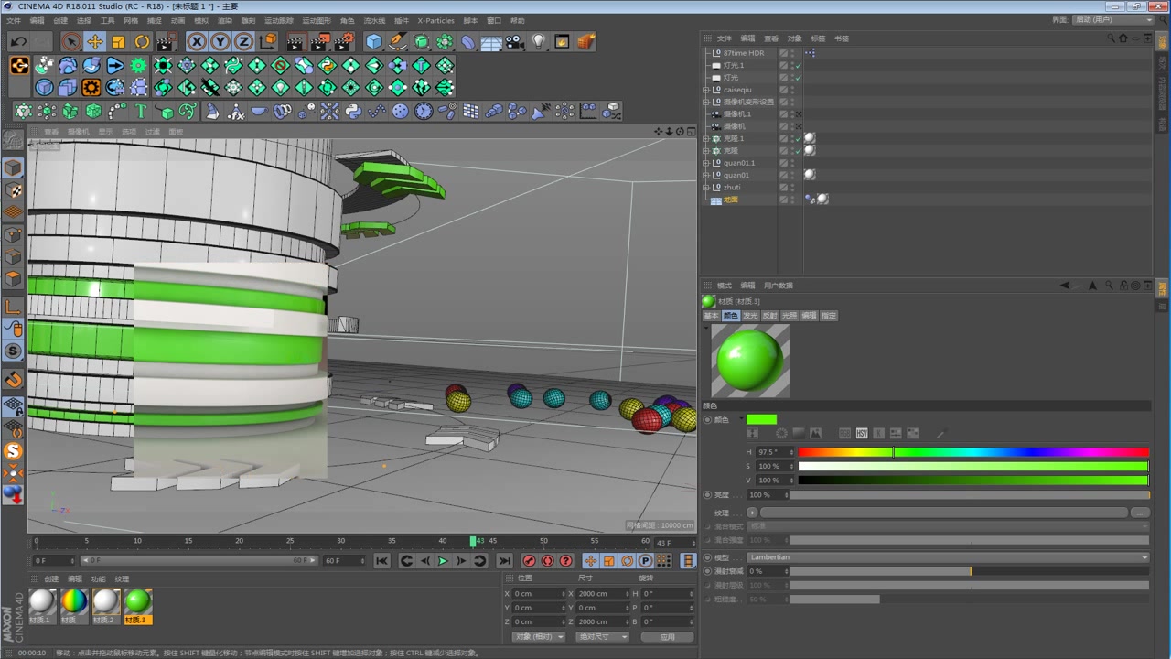Viewport: 1171px width, 659px height.
Task: Add a cube primitive object
Action: (373, 41)
